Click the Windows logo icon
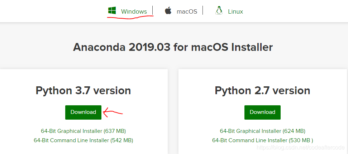This screenshot has height=154, width=348. click(112, 11)
